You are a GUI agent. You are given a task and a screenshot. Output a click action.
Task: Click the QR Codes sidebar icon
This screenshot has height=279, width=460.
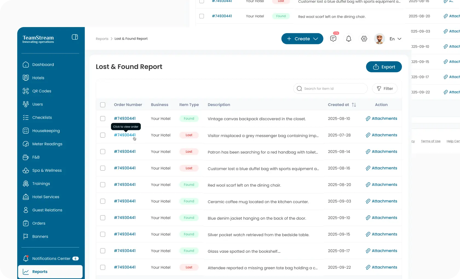pyautogui.click(x=26, y=91)
